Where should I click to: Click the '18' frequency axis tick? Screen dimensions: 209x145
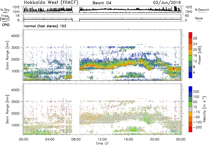[18, 16]
